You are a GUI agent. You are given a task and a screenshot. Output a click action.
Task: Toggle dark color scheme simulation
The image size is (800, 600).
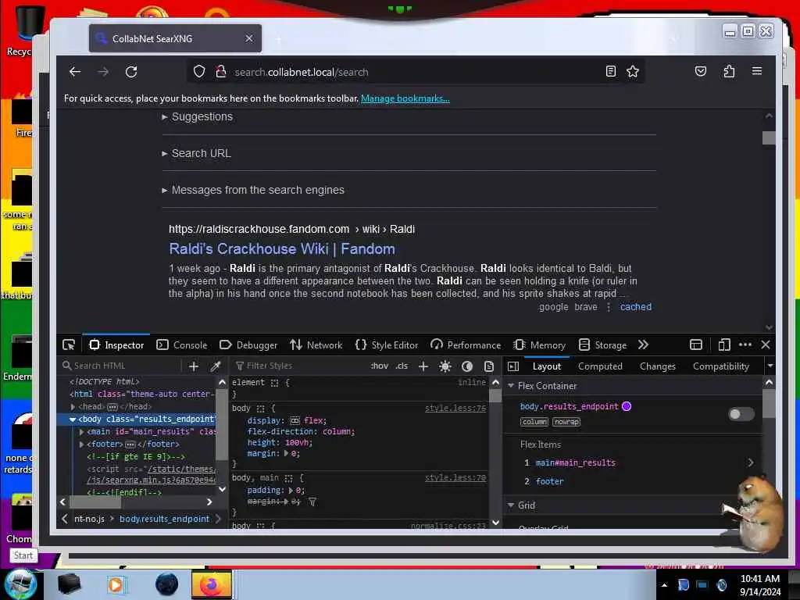coord(467,366)
